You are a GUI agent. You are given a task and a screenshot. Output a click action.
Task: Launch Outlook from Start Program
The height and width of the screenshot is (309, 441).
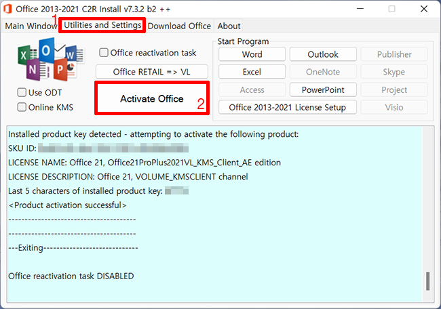(x=323, y=54)
